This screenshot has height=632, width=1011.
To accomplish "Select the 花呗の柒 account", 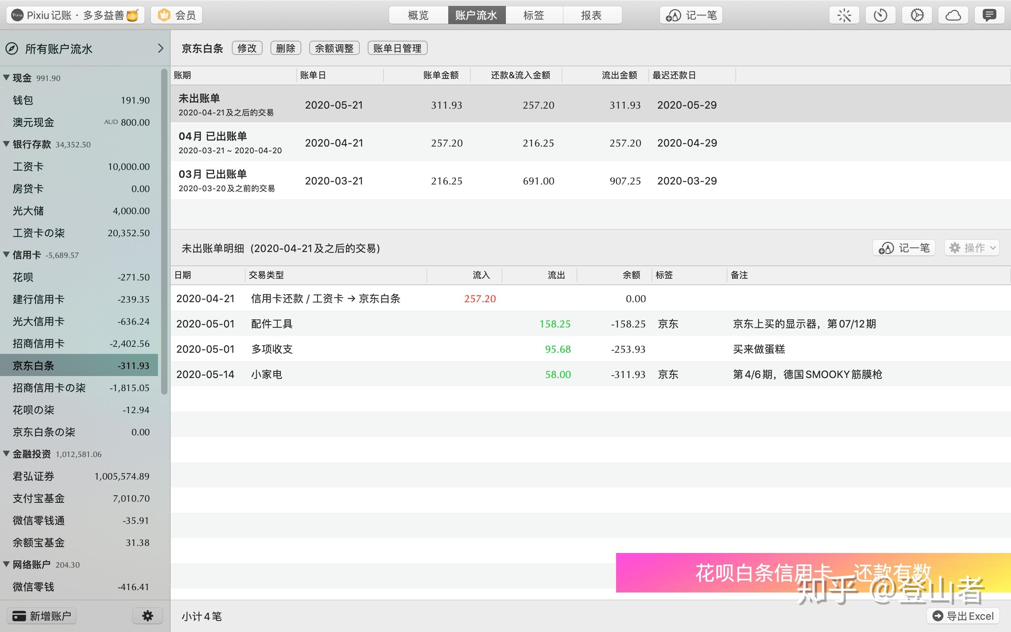I will tap(79, 410).
